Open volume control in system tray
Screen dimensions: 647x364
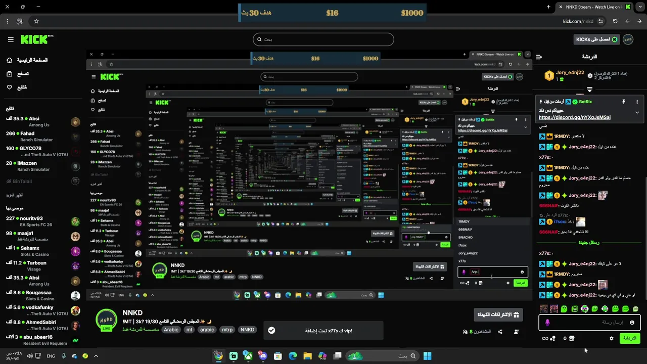click(x=30, y=356)
